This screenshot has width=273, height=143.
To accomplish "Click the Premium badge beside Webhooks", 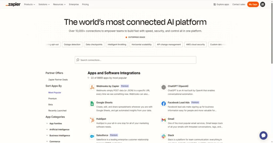I will point(125,86).
